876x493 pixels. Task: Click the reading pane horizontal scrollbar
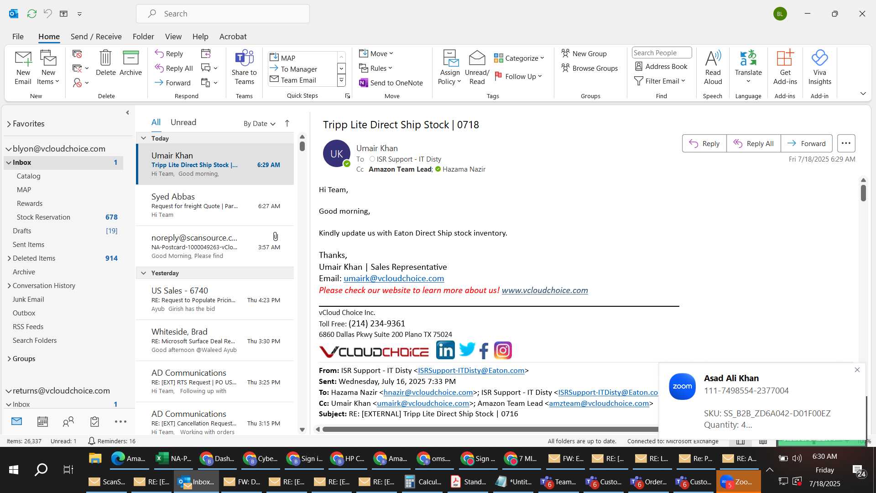490,429
